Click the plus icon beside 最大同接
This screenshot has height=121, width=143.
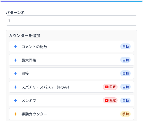pos(15,60)
